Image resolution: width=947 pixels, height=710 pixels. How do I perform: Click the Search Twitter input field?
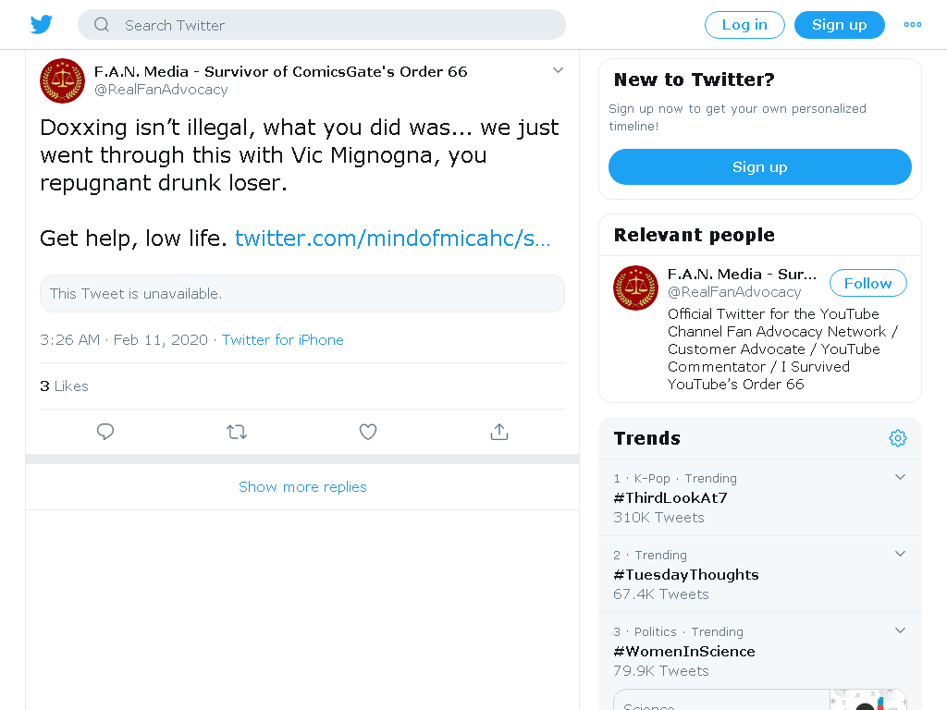coord(322,25)
